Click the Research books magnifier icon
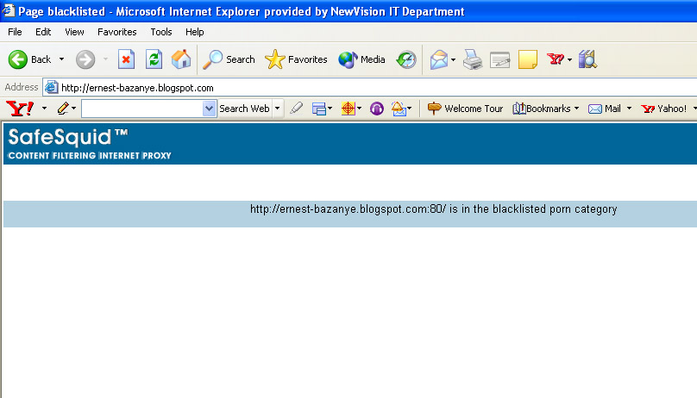The width and height of the screenshot is (697, 398). (587, 59)
